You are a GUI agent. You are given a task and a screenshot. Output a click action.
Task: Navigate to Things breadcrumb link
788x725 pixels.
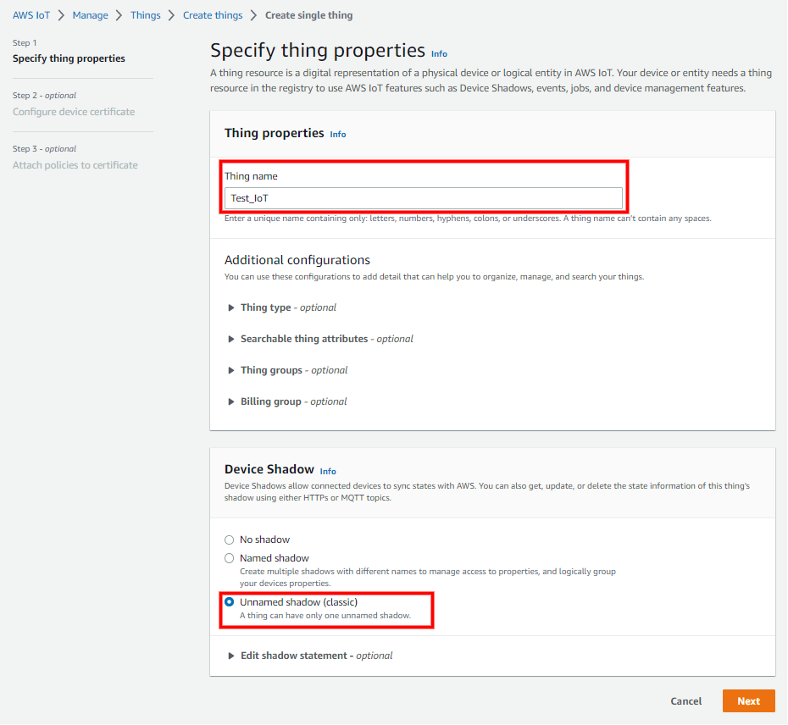(x=145, y=15)
